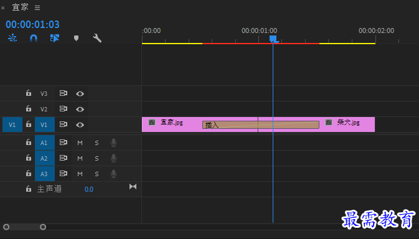Open the 宜家 sequence panel menu
This screenshot has height=239, width=419.
click(37, 7)
